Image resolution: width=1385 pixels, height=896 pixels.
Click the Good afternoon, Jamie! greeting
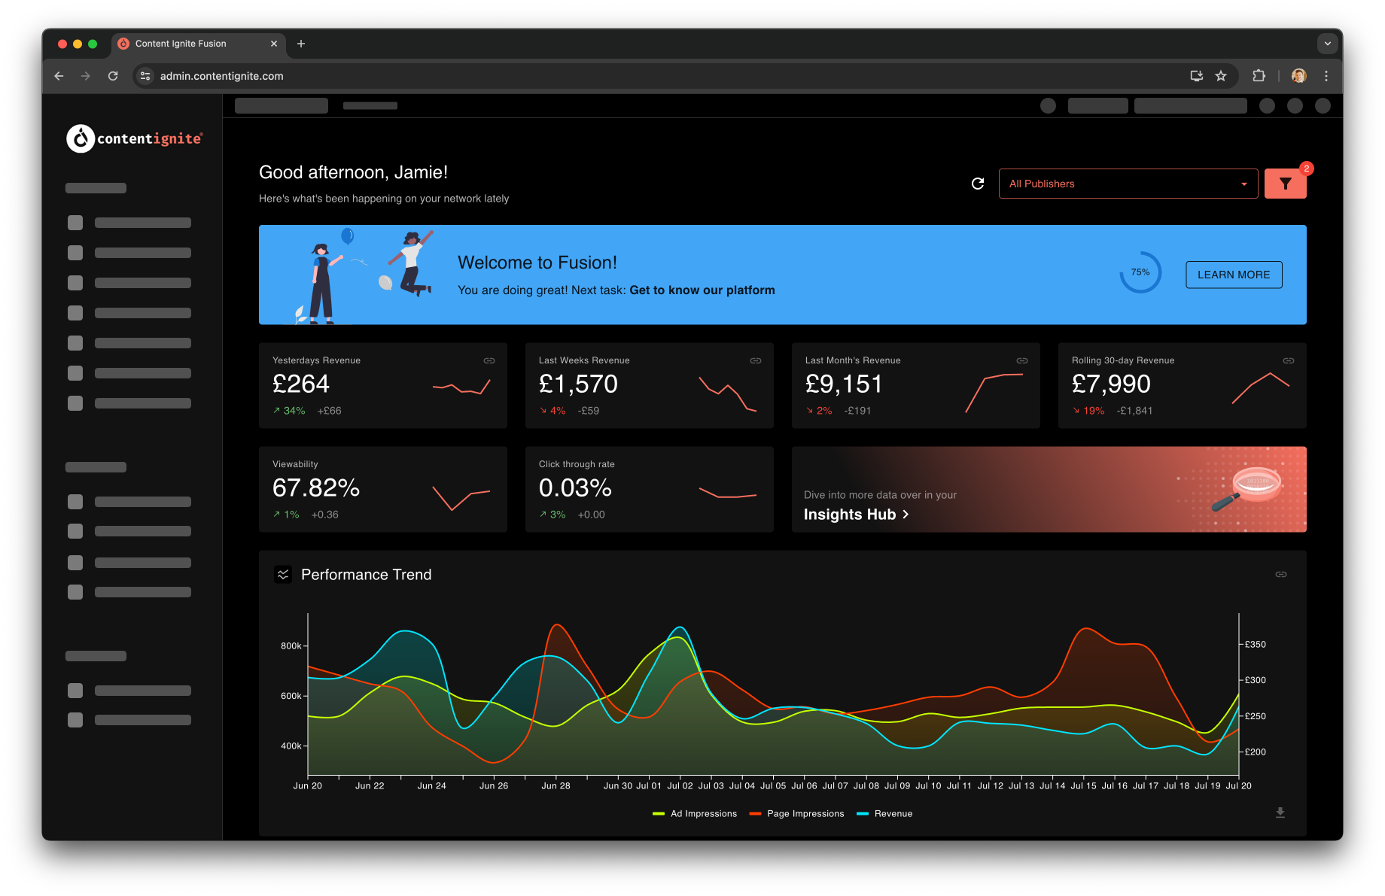click(x=353, y=172)
